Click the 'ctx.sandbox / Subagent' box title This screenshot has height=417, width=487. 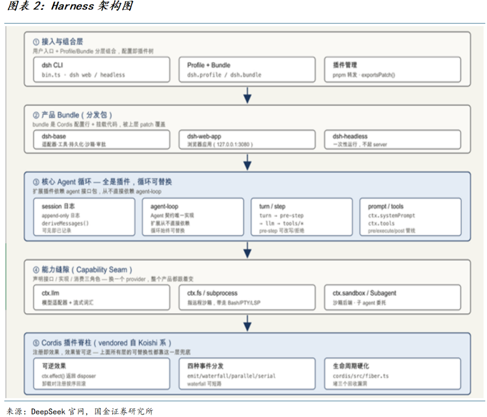click(364, 293)
